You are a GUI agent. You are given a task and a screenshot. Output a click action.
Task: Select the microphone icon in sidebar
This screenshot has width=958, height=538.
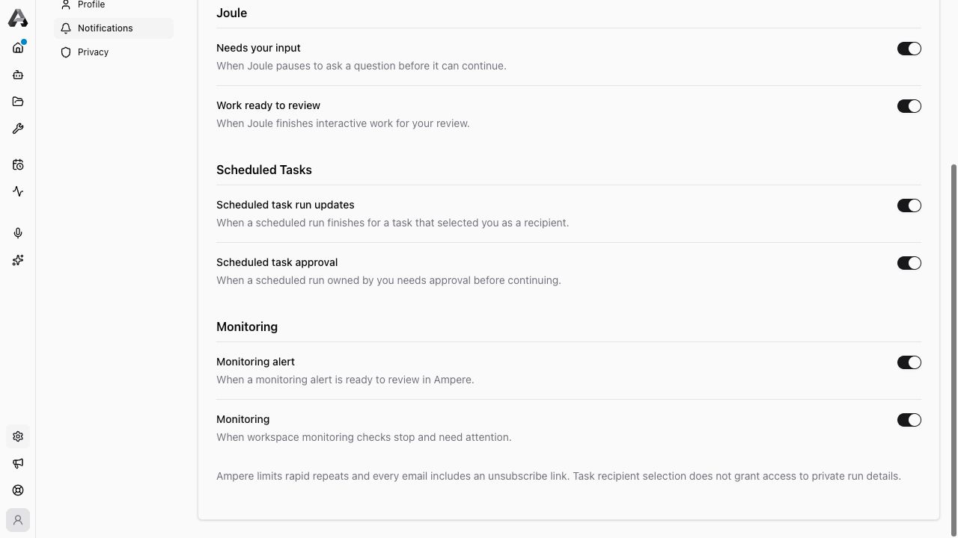tap(18, 233)
